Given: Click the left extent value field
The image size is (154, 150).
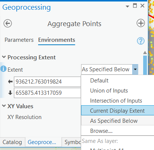Looking at the screenshot, I should click(x=47, y=82).
